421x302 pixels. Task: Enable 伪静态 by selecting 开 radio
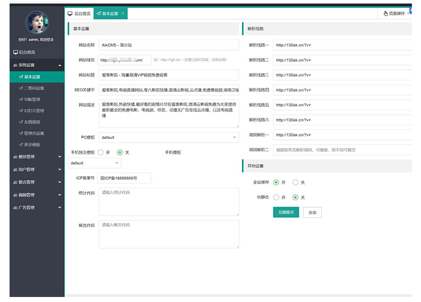tap(276, 198)
